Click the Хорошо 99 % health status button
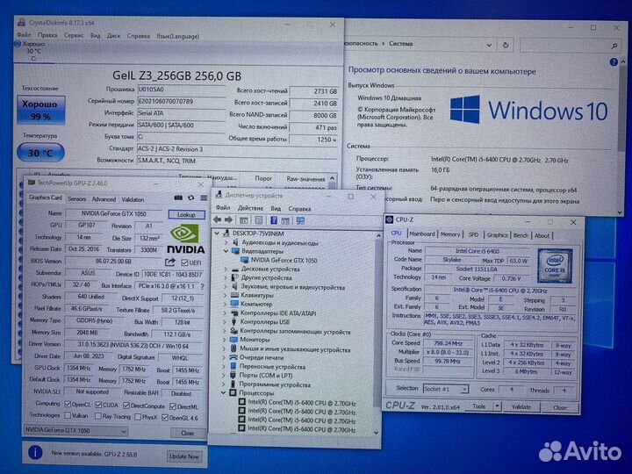The image size is (632, 474). point(40,110)
